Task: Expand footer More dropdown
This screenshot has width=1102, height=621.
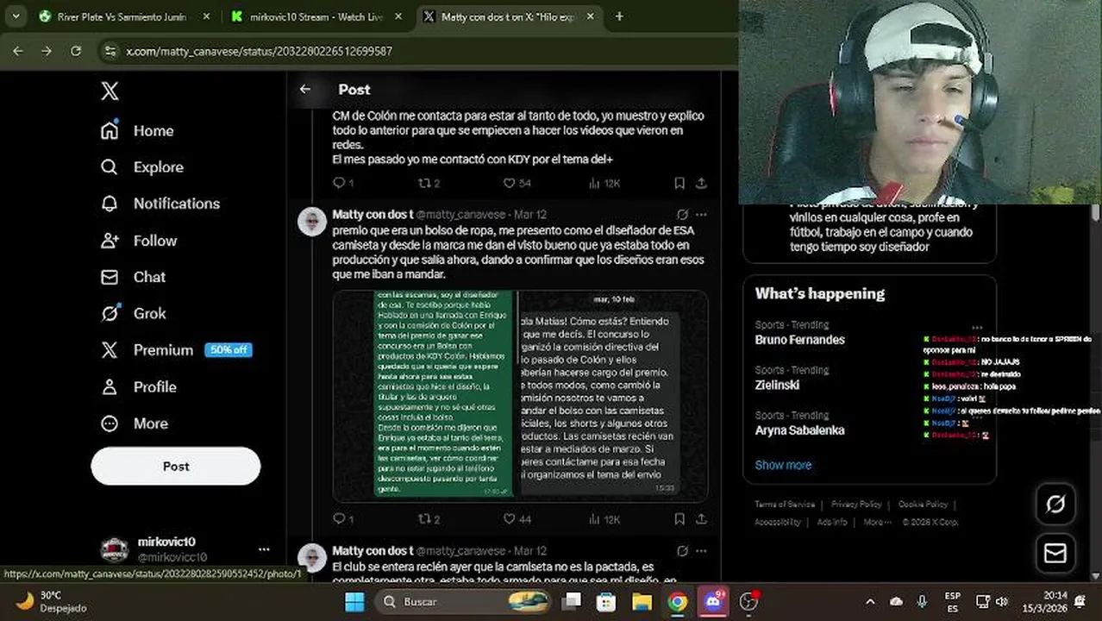Action: (877, 522)
